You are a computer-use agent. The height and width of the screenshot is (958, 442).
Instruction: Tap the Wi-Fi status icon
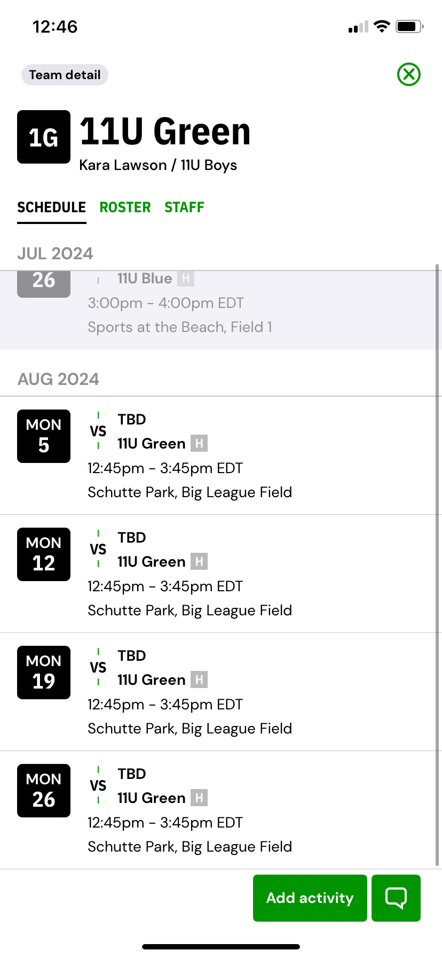pyautogui.click(x=382, y=26)
